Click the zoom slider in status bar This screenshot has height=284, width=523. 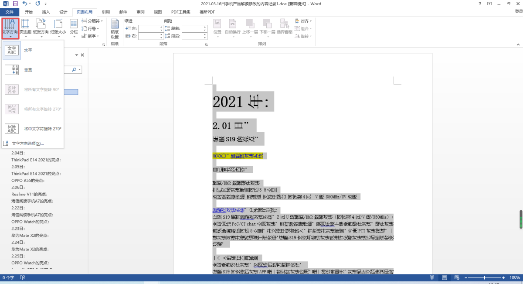(484, 277)
